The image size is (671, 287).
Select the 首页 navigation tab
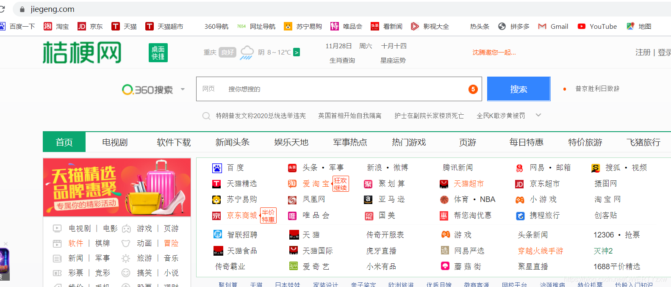click(x=64, y=142)
